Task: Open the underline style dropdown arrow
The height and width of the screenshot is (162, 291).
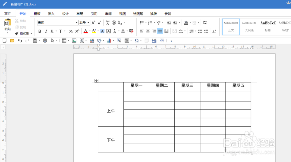Action: point(56,31)
